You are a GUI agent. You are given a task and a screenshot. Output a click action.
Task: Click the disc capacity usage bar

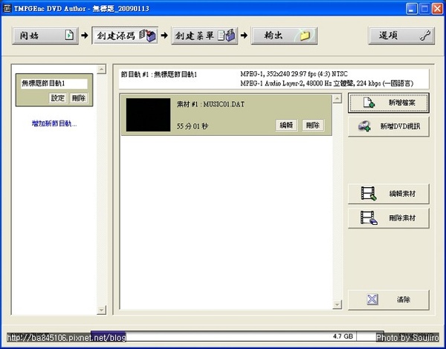(x=238, y=336)
